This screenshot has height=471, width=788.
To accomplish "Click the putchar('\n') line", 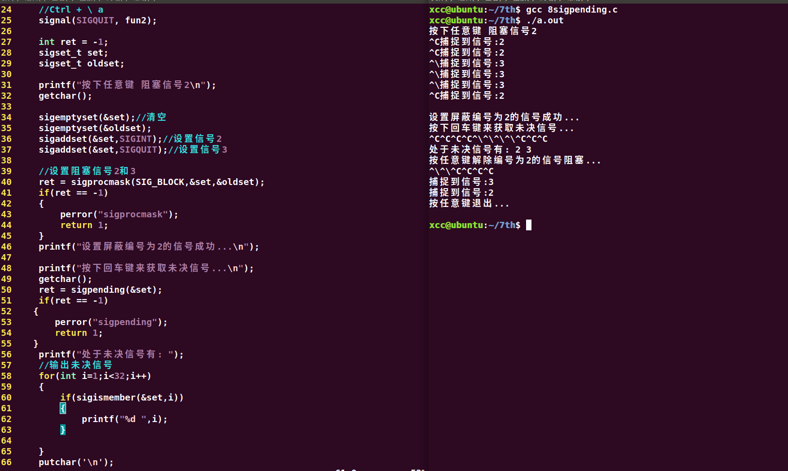I will point(76,462).
